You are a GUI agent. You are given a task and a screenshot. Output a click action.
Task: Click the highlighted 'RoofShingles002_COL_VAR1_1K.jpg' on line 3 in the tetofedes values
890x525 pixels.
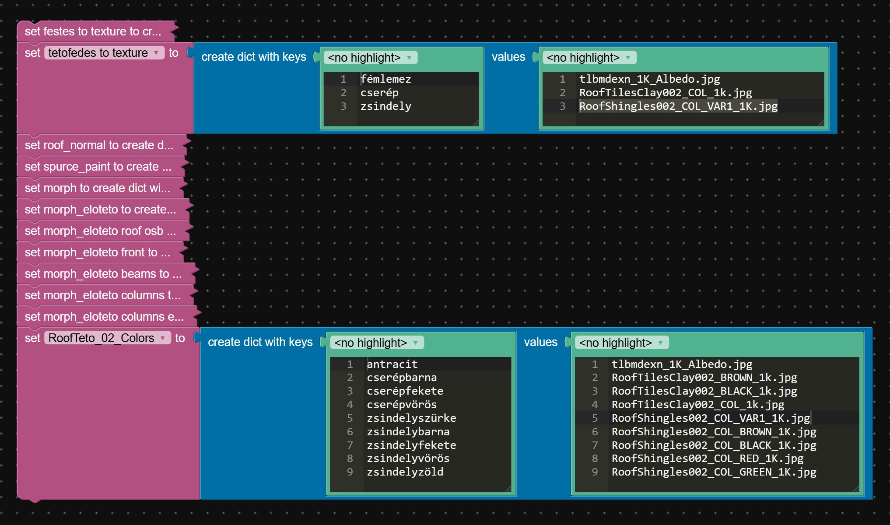click(678, 106)
